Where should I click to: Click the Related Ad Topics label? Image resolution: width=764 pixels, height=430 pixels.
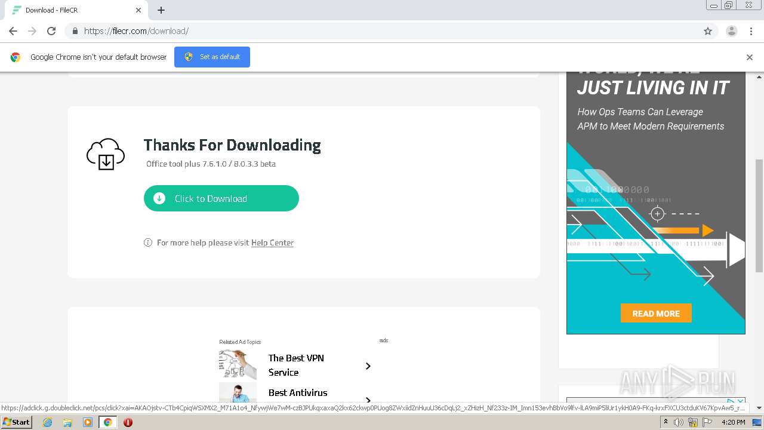[240, 342]
